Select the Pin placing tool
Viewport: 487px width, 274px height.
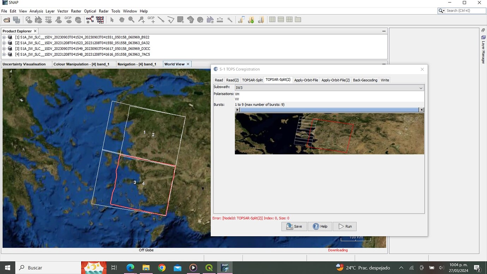[x=141, y=19]
